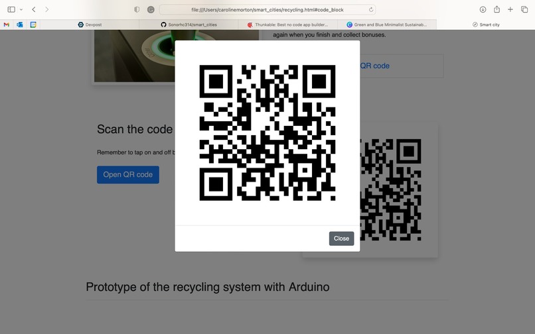Click the Remember to tap on and off text
Viewport: 535px width, 334px height.
136,152
